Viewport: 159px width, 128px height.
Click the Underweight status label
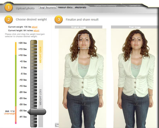[x=10, y=114]
